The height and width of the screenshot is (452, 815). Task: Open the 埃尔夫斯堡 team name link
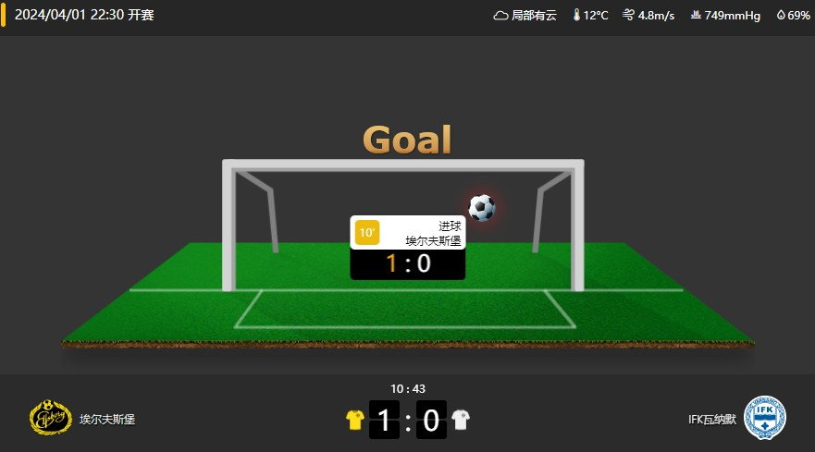pos(107,420)
